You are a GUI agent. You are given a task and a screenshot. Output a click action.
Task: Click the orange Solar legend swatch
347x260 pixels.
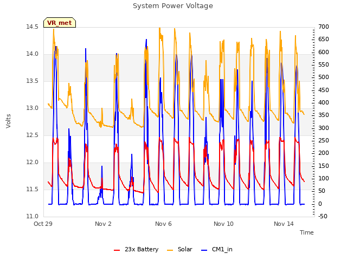(x=170, y=250)
